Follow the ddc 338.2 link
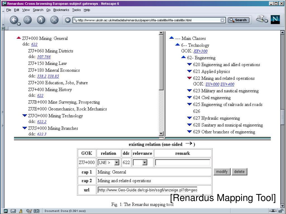286x214 pixels. point(42,76)
